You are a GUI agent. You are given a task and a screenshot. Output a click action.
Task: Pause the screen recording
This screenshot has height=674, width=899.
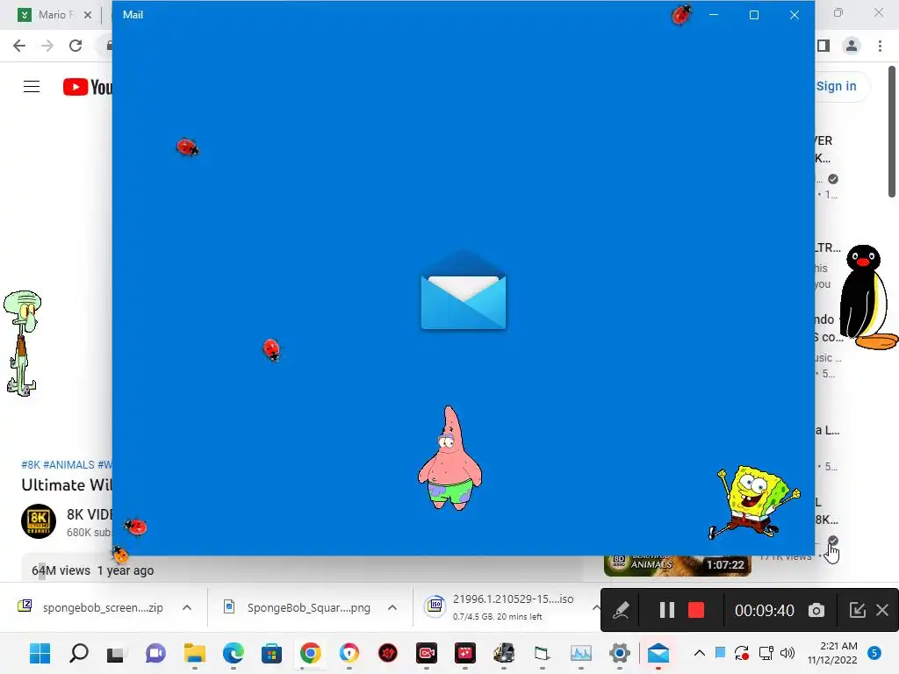(x=666, y=610)
